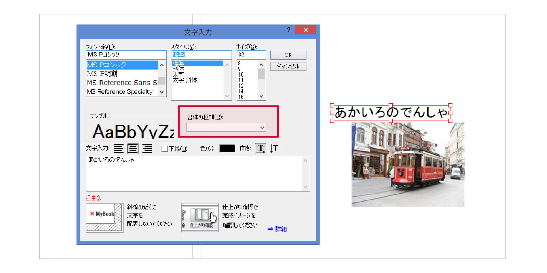The height and width of the screenshot is (273, 547).
Task: Click the 仕上がり確認 preview book icon
Action: [x=200, y=218]
